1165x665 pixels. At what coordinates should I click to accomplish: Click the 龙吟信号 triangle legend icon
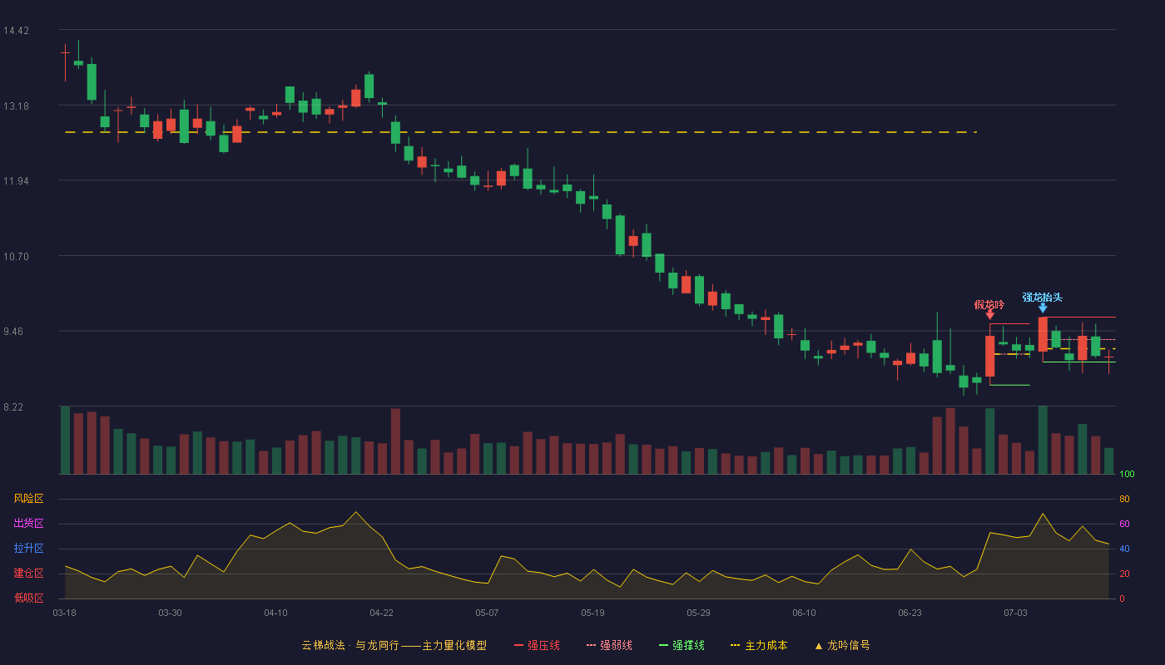click(818, 645)
